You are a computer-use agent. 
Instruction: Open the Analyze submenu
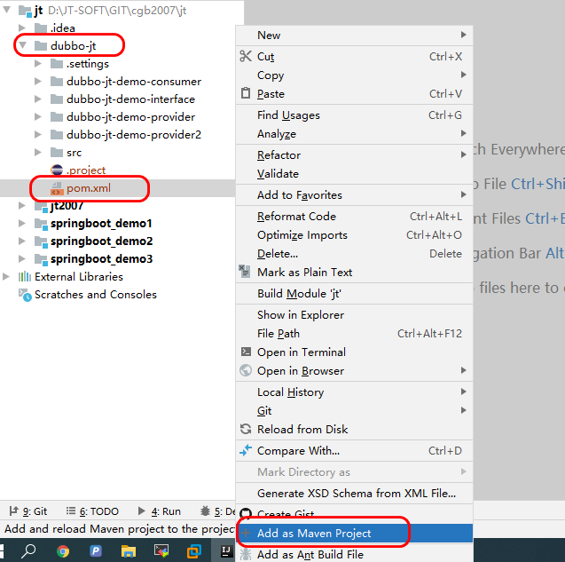pos(354,134)
